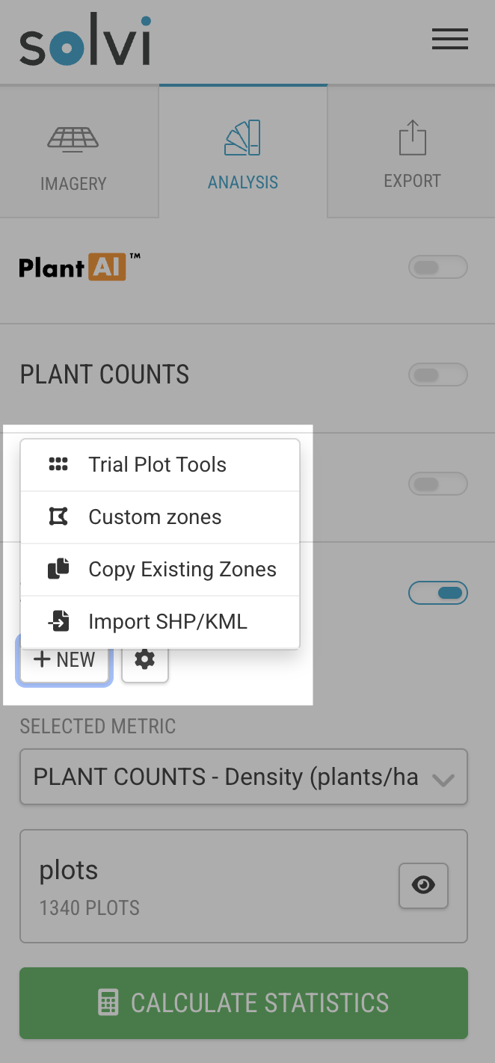Screen dimensions: 495x1063
Task: Click the Import SHP/KML file icon
Action: 58,621
